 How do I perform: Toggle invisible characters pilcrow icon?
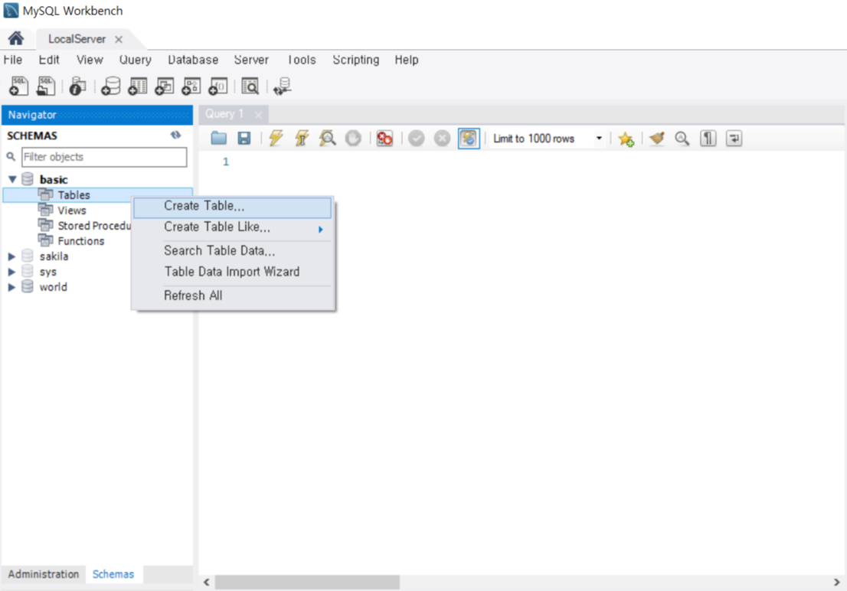708,139
